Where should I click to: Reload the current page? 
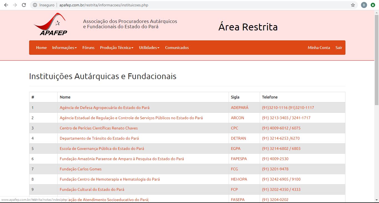pos(24,5)
